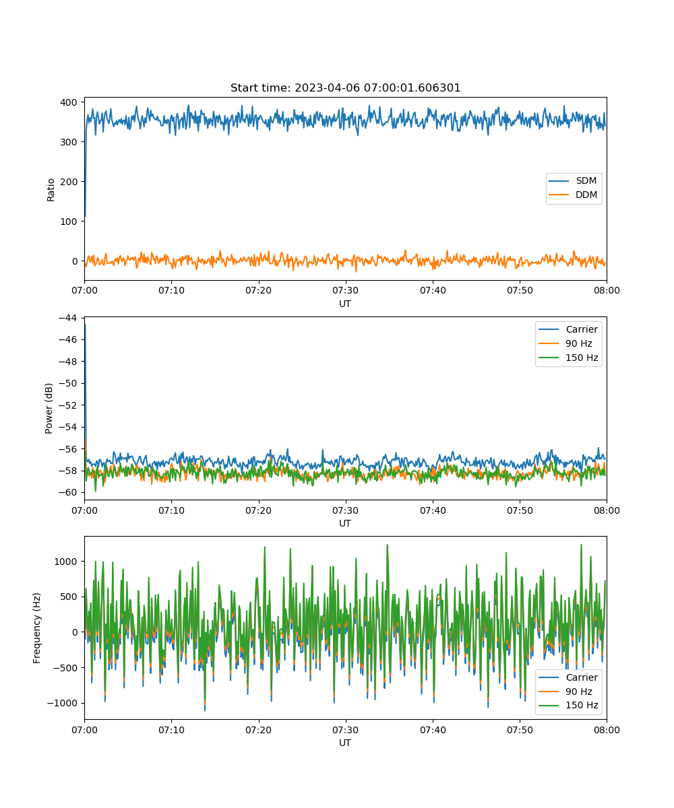Click the 100 tick on the Ratio axis
674x808 pixels.
coord(70,222)
